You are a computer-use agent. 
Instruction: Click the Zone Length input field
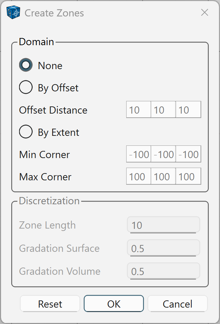[x=163, y=225]
